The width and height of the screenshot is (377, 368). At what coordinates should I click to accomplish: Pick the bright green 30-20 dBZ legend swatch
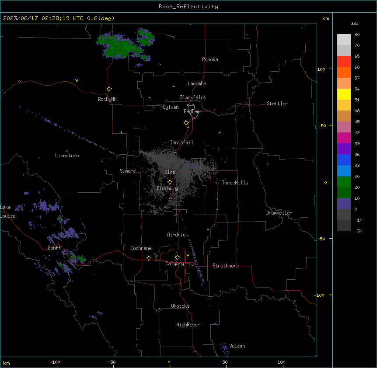coord(344,182)
